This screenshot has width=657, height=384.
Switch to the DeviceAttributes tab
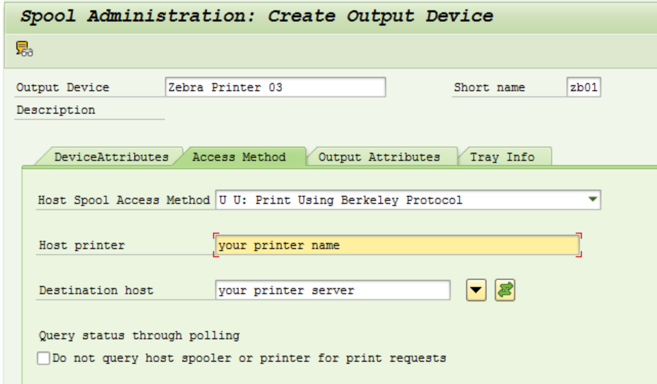point(111,157)
